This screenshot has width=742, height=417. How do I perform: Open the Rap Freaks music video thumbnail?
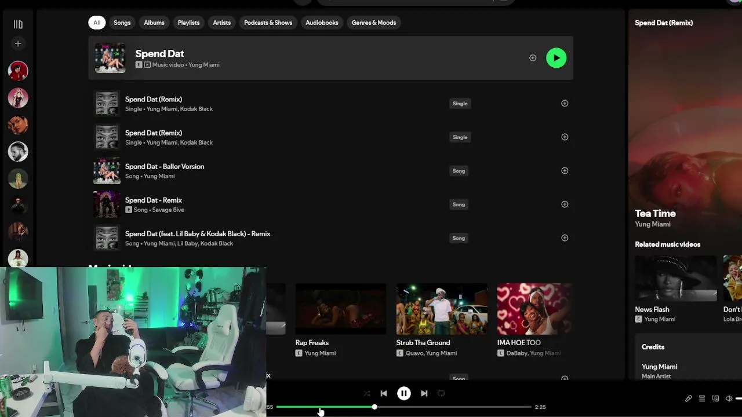pos(341,309)
